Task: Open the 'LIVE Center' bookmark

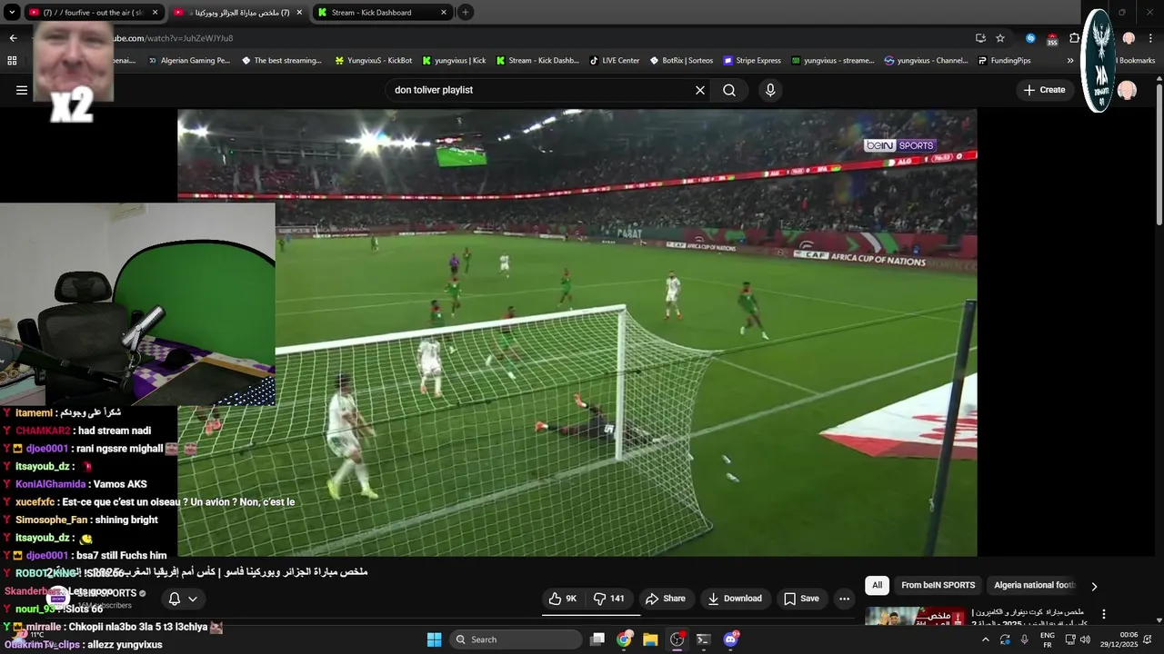Action: point(614,61)
